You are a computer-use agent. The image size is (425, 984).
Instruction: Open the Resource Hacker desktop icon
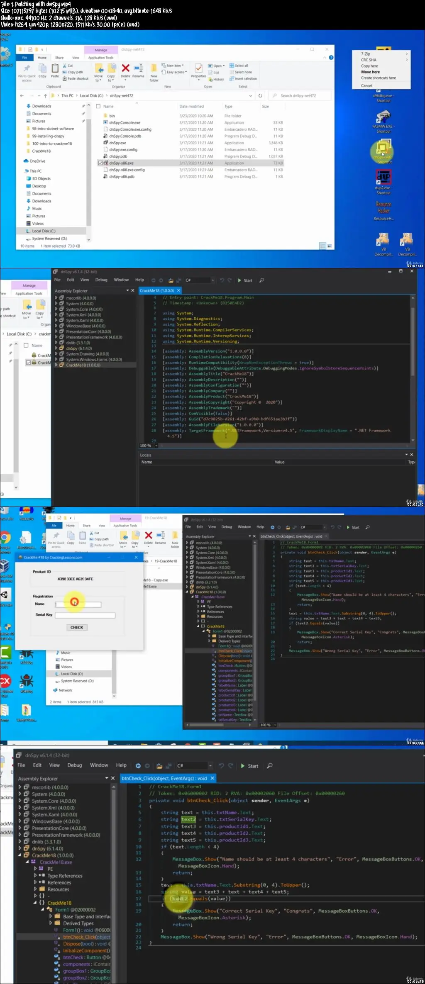tap(383, 211)
